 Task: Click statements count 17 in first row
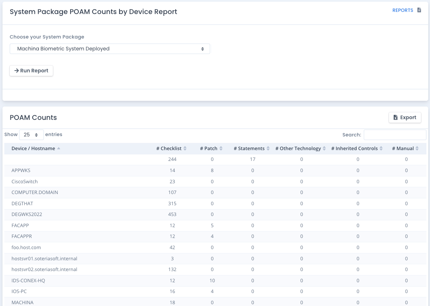[x=253, y=159]
